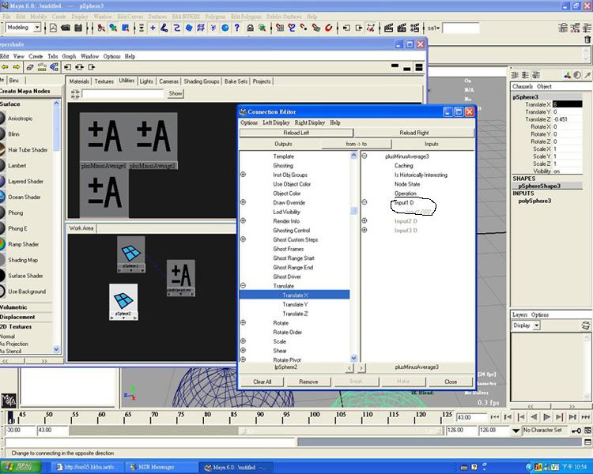Click the Show button in Hypershade
Viewport: 593px width, 474px height.
[175, 93]
